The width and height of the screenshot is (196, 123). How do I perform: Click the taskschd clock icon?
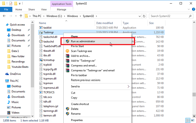(x=41, y=42)
